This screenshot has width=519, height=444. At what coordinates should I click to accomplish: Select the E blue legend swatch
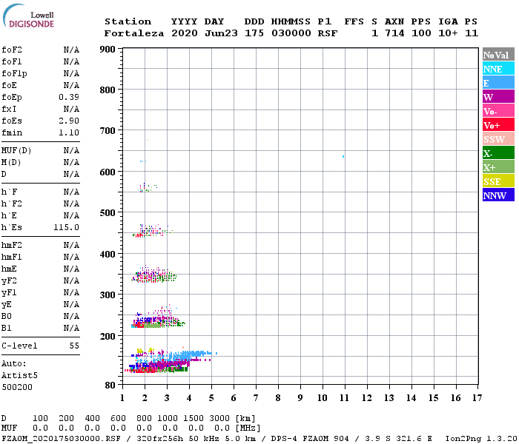pos(498,83)
